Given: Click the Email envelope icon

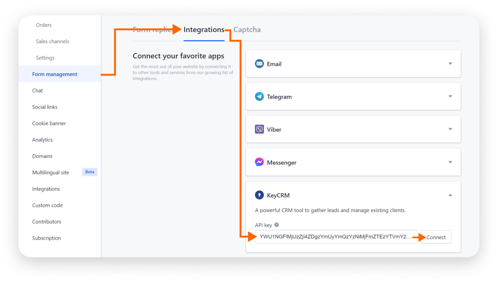Looking at the screenshot, I should click(x=259, y=64).
